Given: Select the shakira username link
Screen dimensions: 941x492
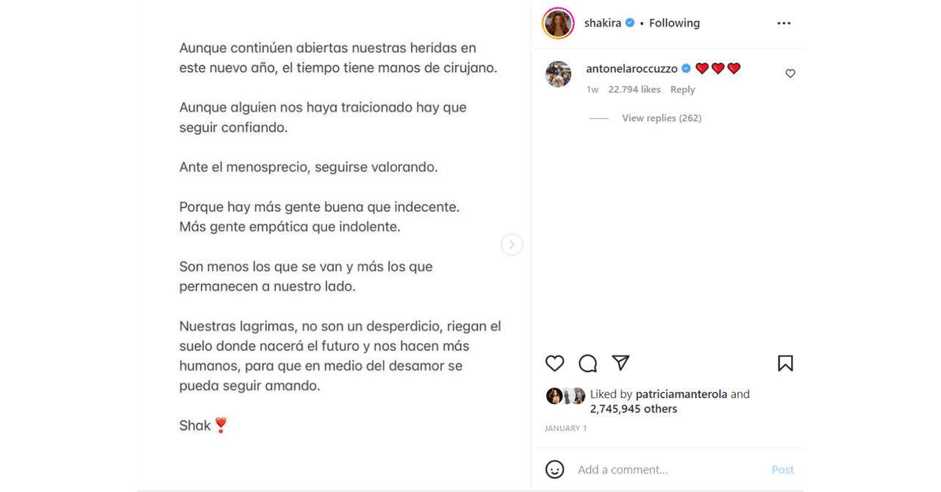Looking at the screenshot, I should pyautogui.click(x=602, y=23).
